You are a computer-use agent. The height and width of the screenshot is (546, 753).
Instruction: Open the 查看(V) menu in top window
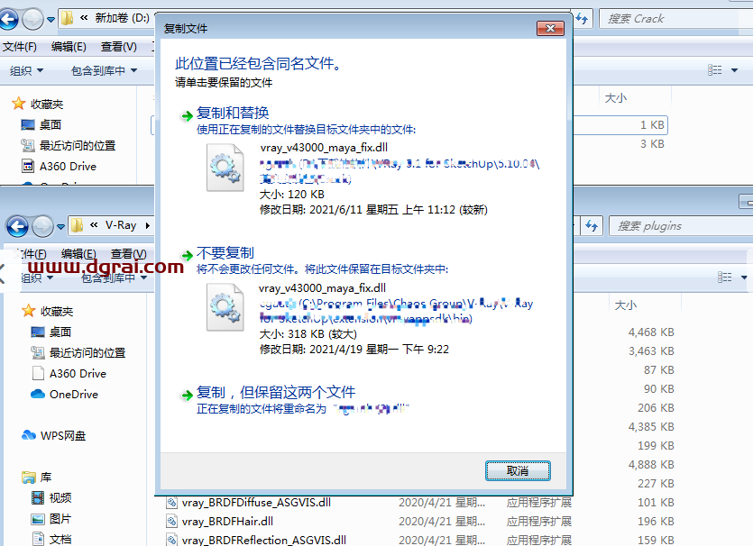tap(118, 47)
